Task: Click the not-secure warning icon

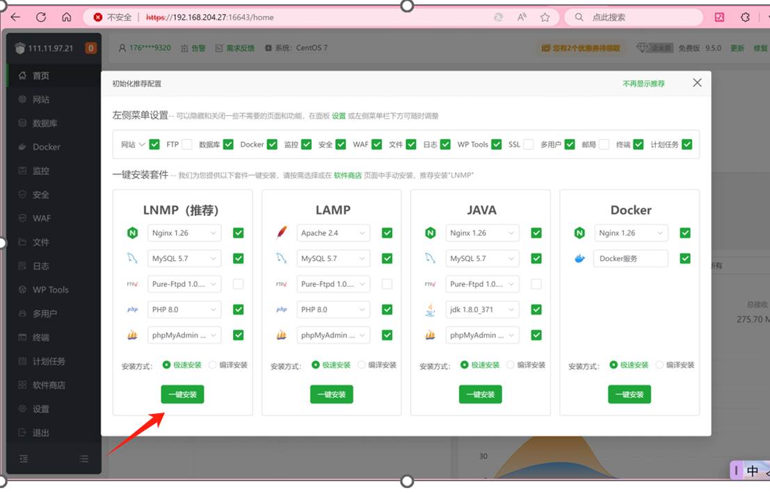Action: (x=97, y=17)
